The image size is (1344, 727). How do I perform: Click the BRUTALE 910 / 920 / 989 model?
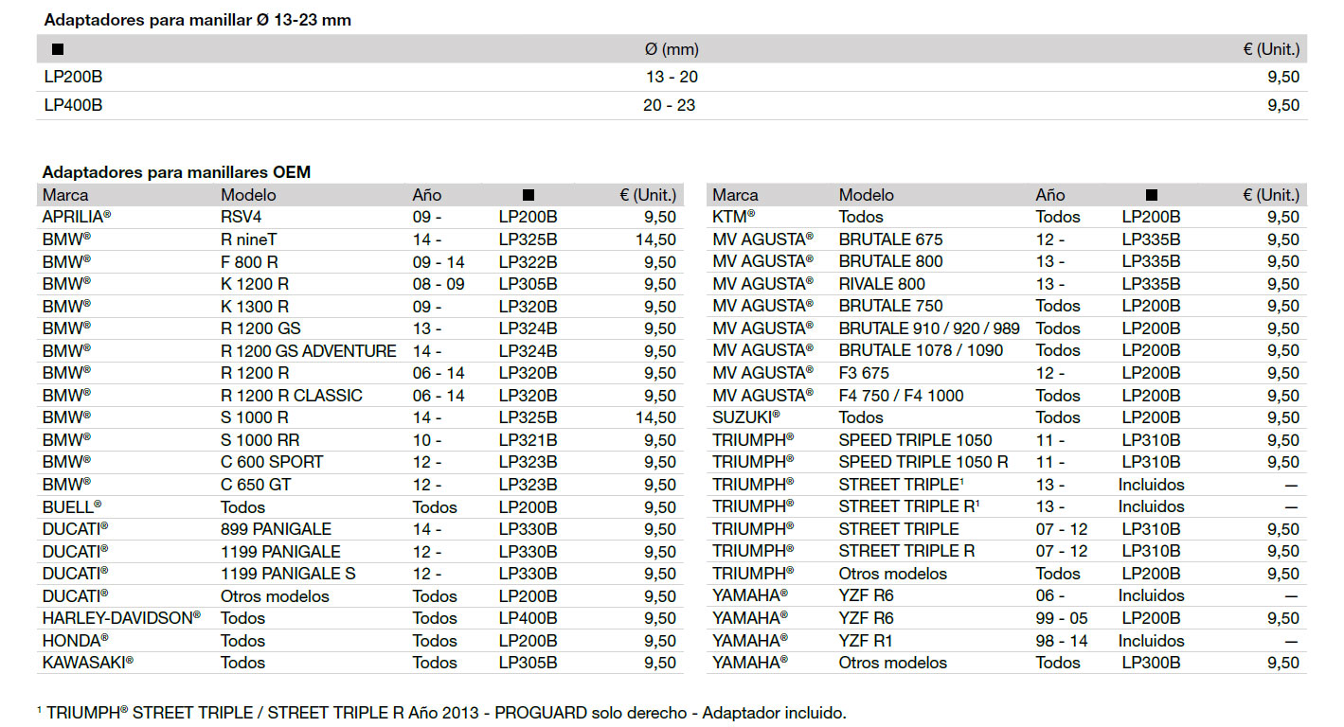930,328
